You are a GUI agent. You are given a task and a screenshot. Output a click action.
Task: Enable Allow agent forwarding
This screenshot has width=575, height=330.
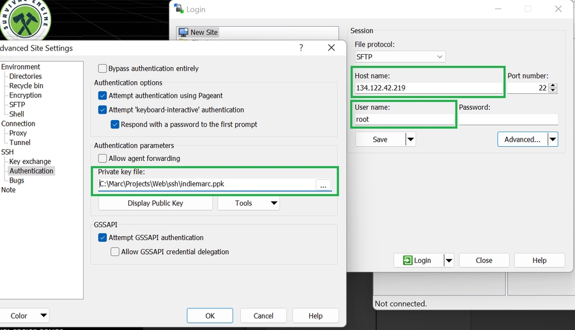102,158
